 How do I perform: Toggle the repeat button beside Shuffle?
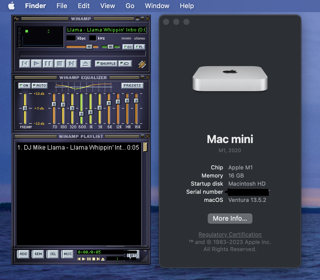tap(125, 63)
